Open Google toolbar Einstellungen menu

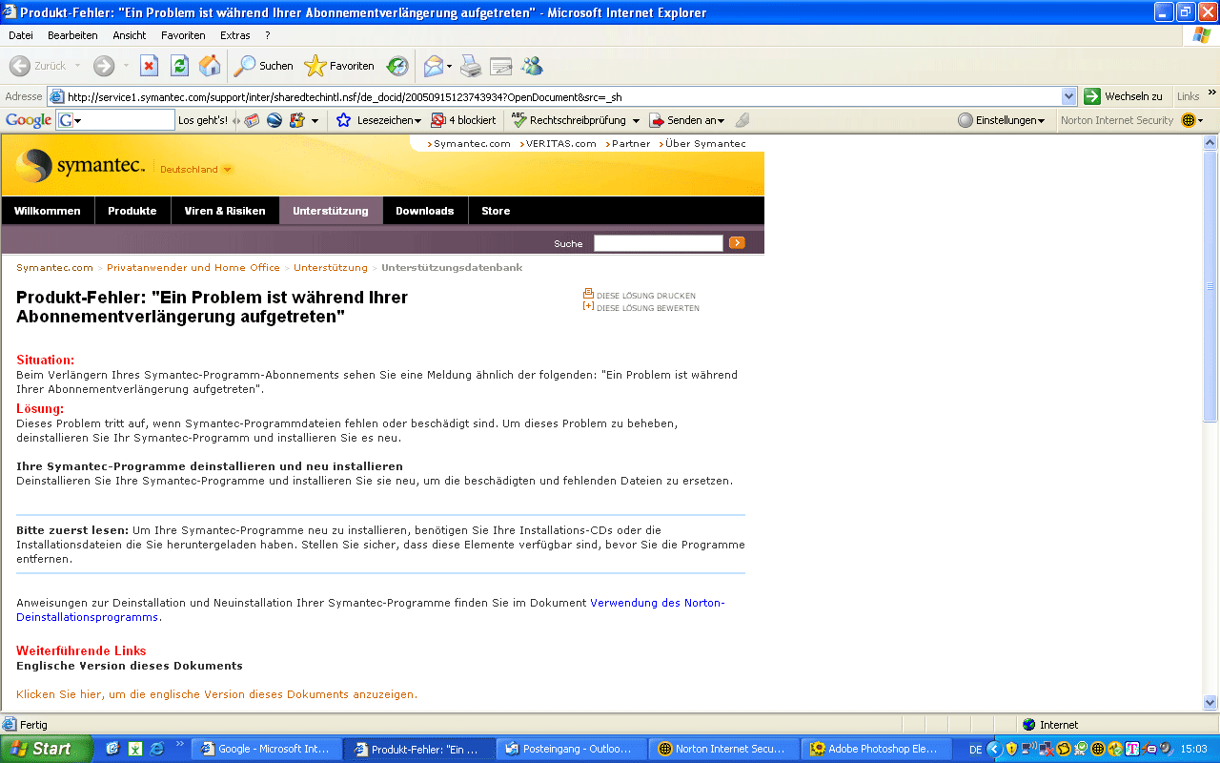pos(1002,120)
